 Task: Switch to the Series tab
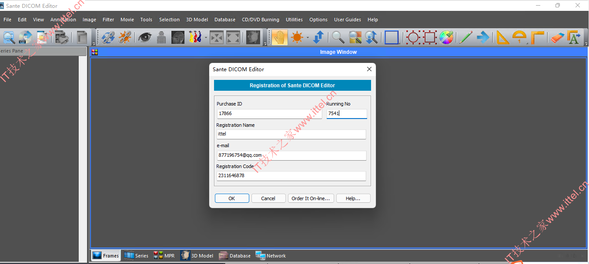point(136,256)
